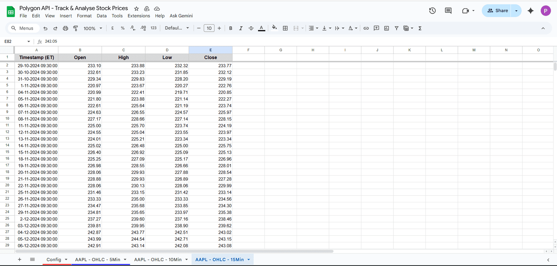Open the font family dropdown

point(177,28)
